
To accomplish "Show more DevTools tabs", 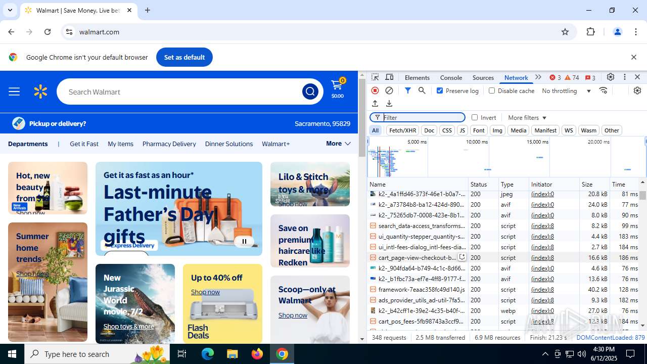I will (538, 77).
